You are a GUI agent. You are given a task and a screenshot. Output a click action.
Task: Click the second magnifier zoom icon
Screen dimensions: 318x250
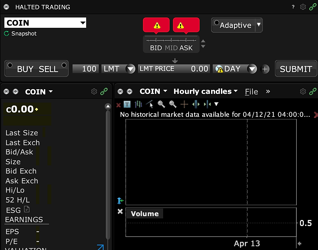coord(173,104)
